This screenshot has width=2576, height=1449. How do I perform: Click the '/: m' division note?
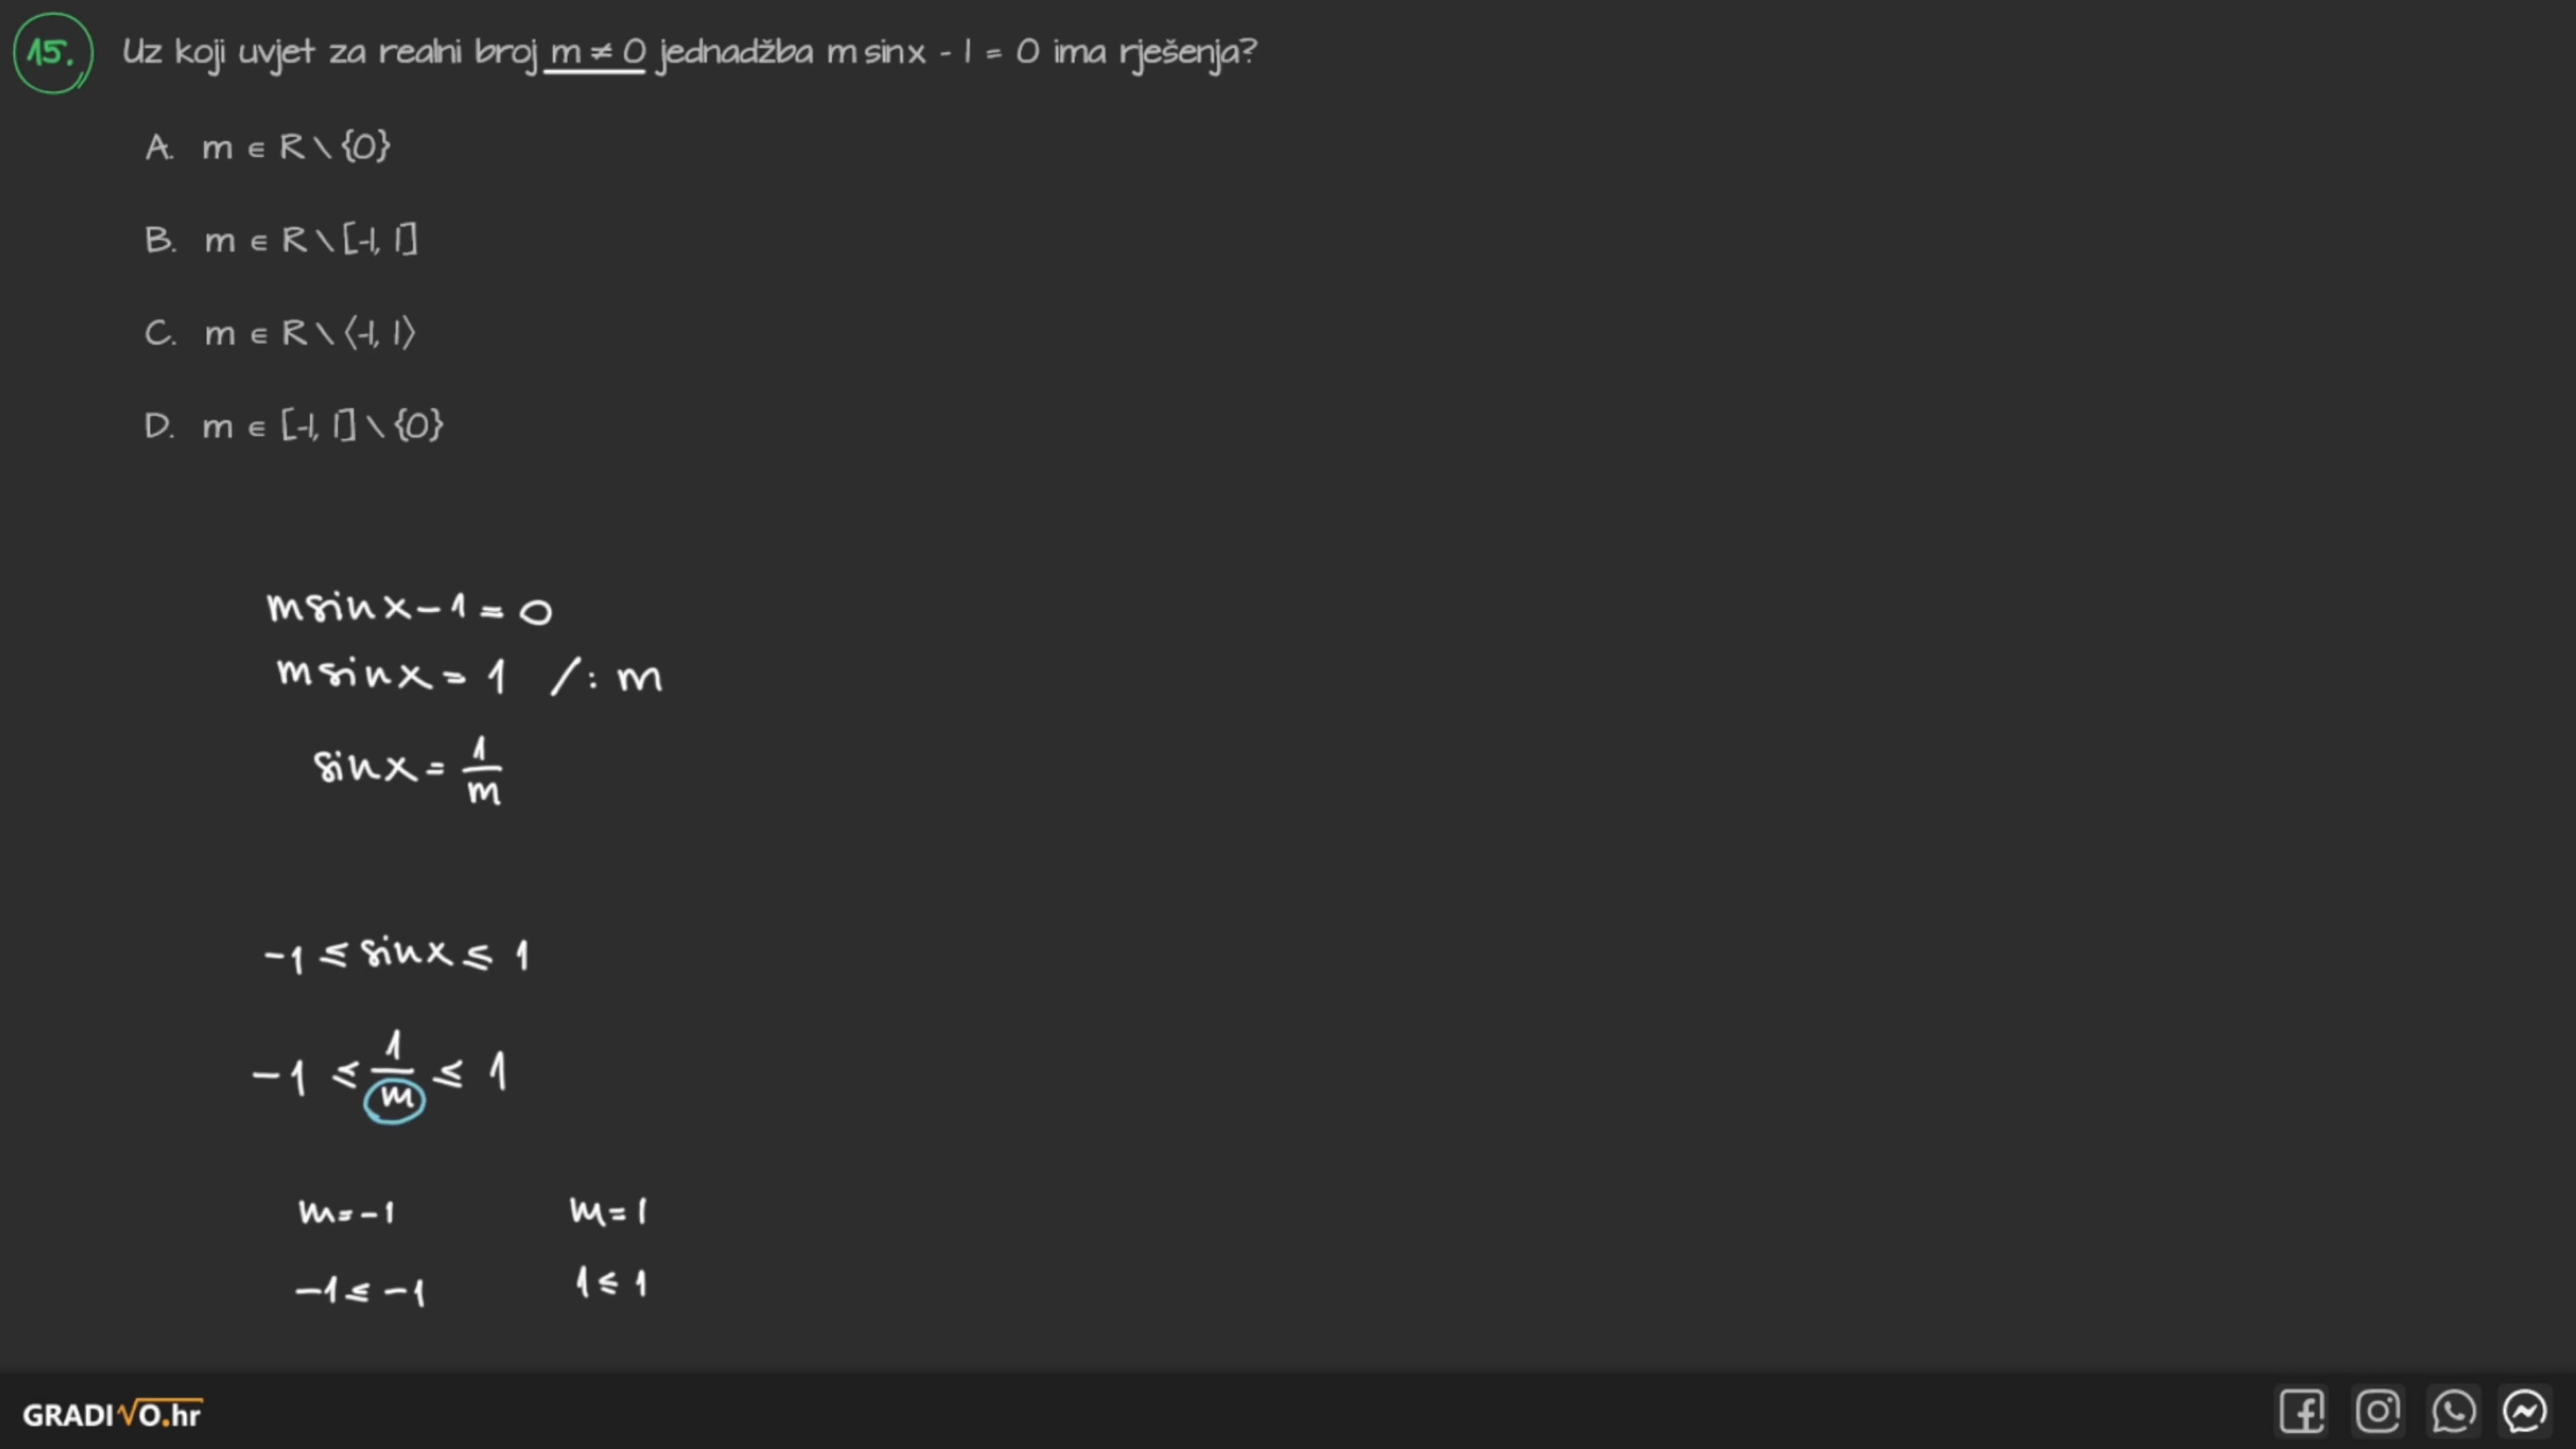coord(606,678)
